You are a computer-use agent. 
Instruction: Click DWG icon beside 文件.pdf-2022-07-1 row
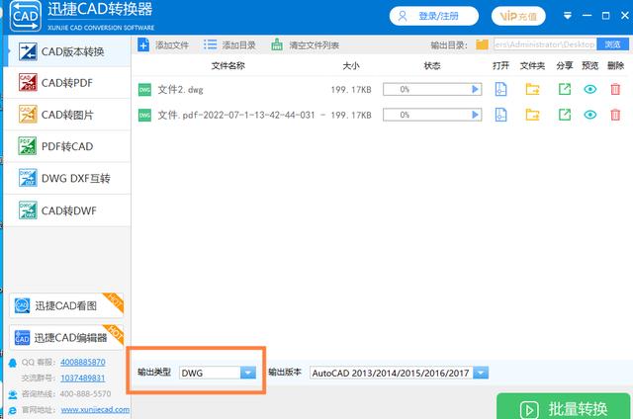[144, 116]
